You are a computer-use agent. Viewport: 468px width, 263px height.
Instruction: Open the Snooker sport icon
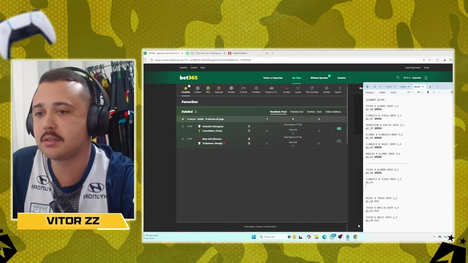pos(287,89)
